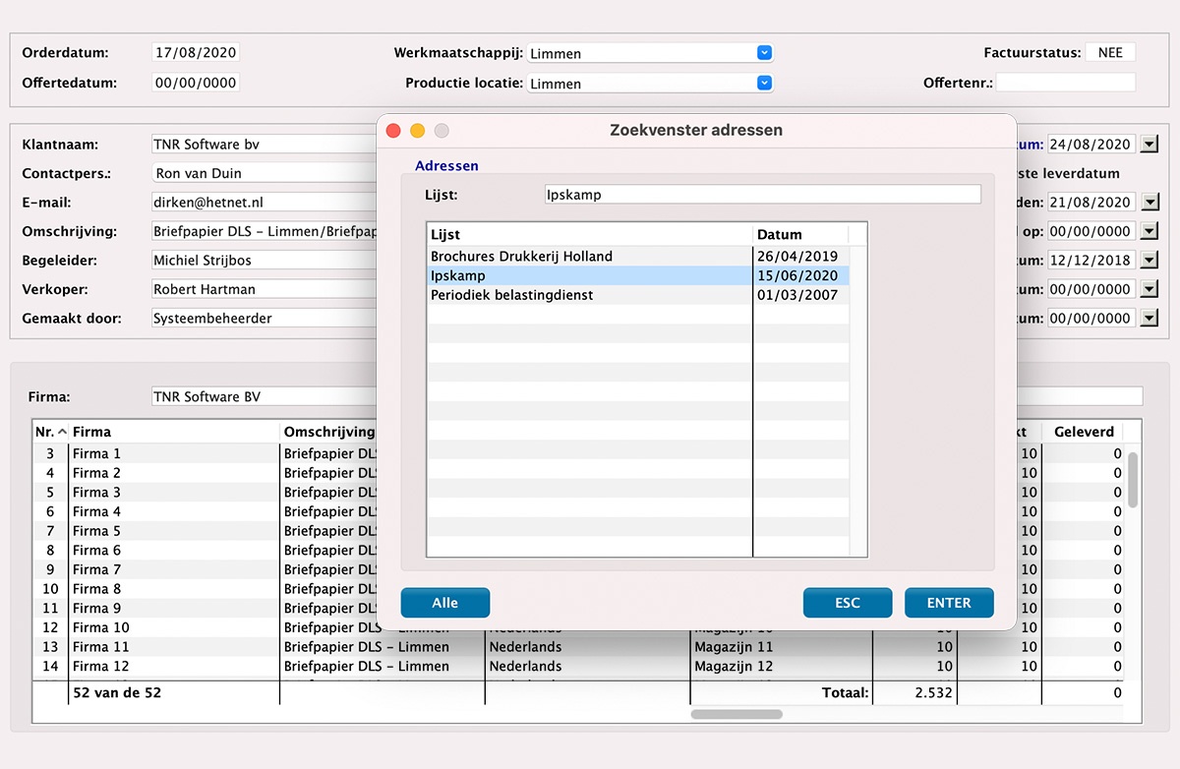Click date 01/03/2007 in list
1180x769 pixels.
click(x=797, y=295)
